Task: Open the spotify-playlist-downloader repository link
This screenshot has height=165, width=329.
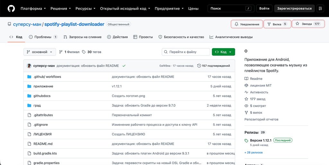Action: 74,24
